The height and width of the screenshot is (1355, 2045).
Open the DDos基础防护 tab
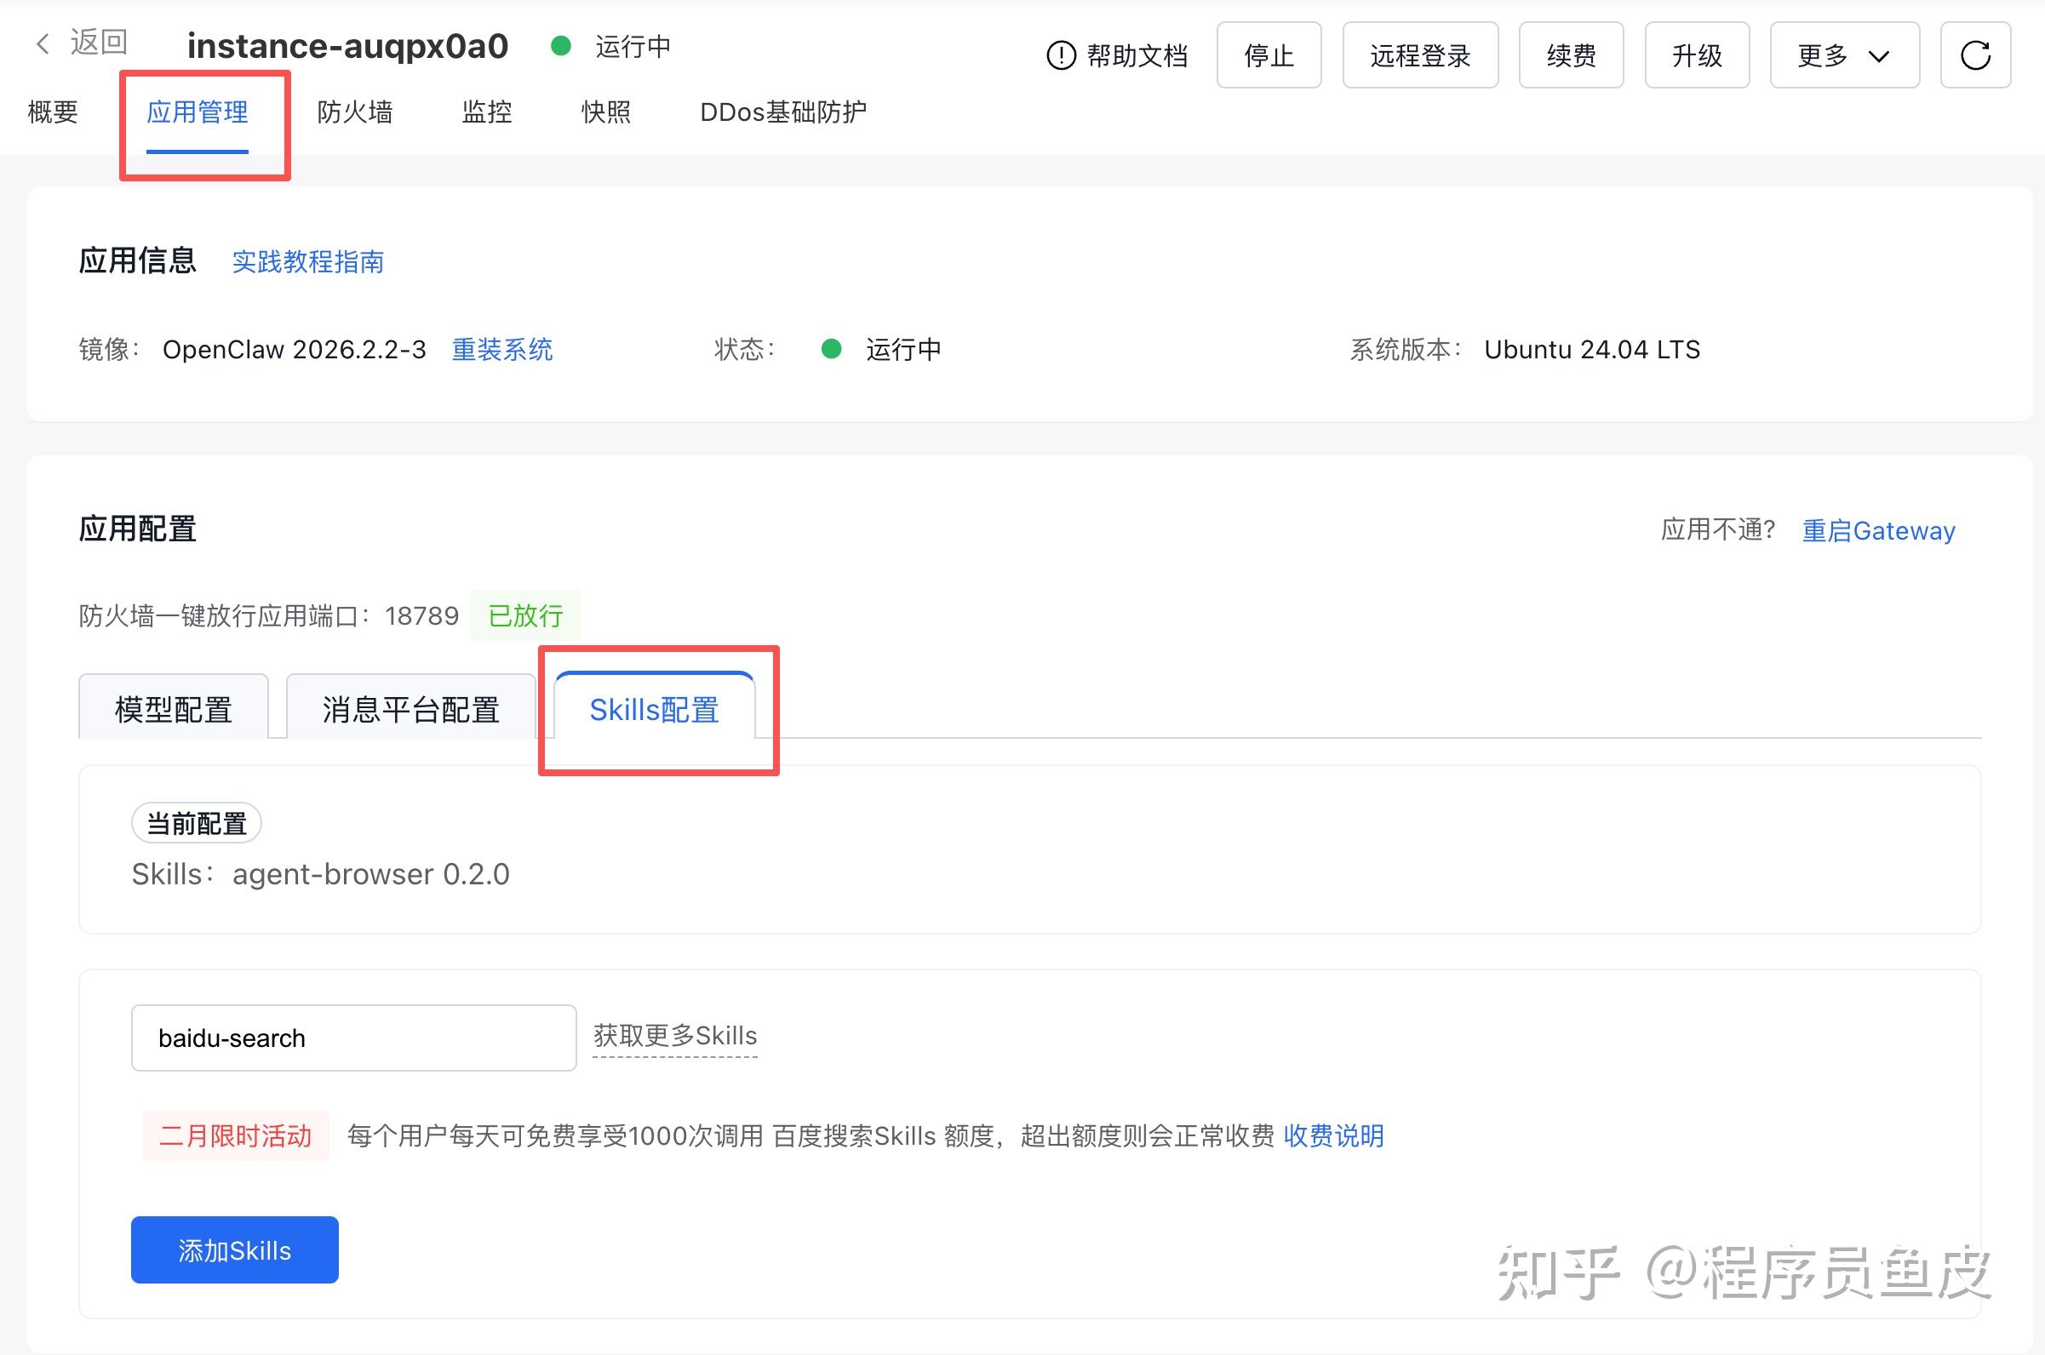point(782,111)
